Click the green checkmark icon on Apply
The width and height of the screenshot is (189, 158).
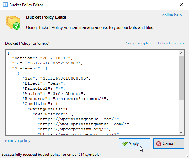click(125, 144)
